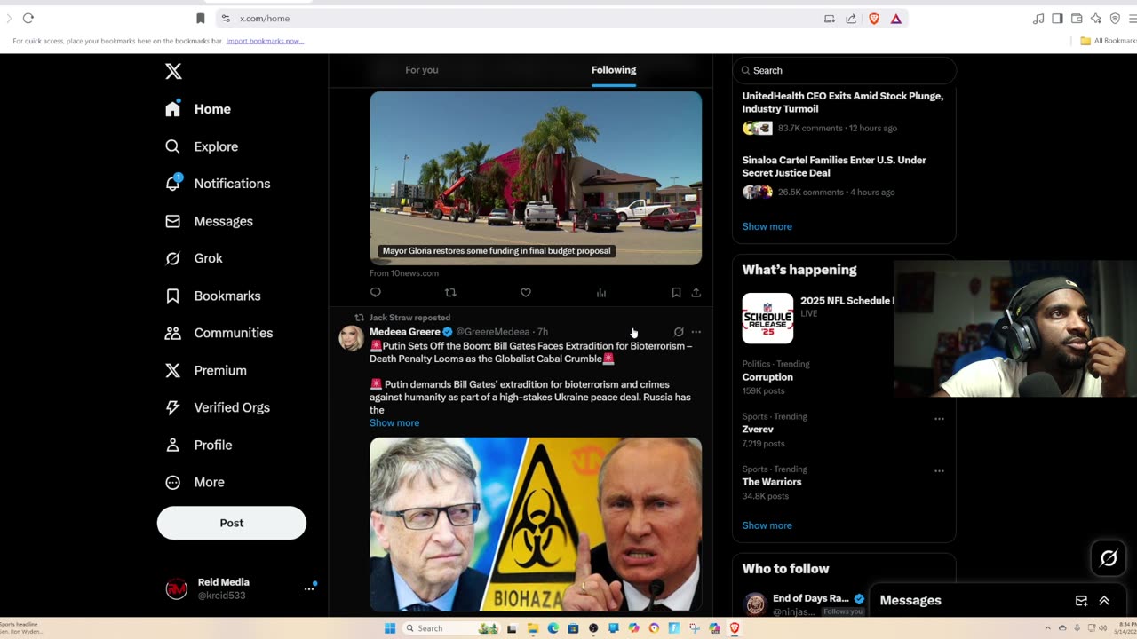1137x639 pixels.
Task: Show more trends under What's happening
Action: click(x=767, y=525)
